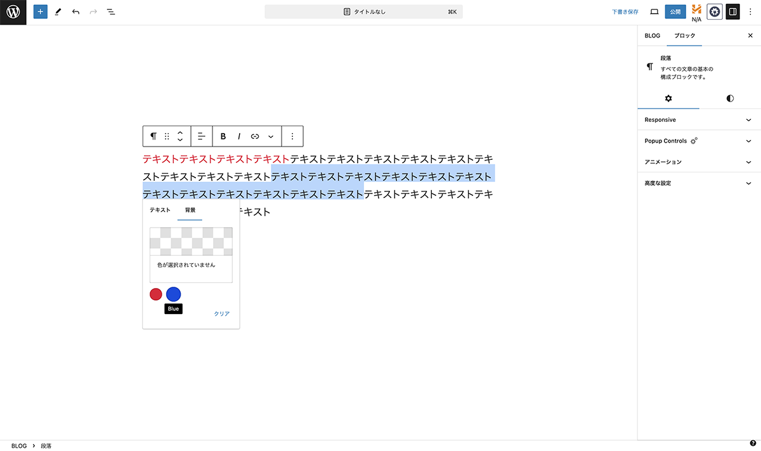Open the document overview list icon
The width and height of the screenshot is (761, 451).
[x=111, y=12]
